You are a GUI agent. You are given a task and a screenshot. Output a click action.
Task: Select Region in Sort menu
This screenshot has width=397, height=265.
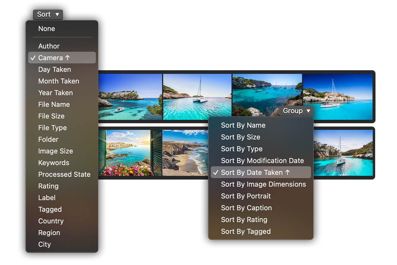click(62, 233)
